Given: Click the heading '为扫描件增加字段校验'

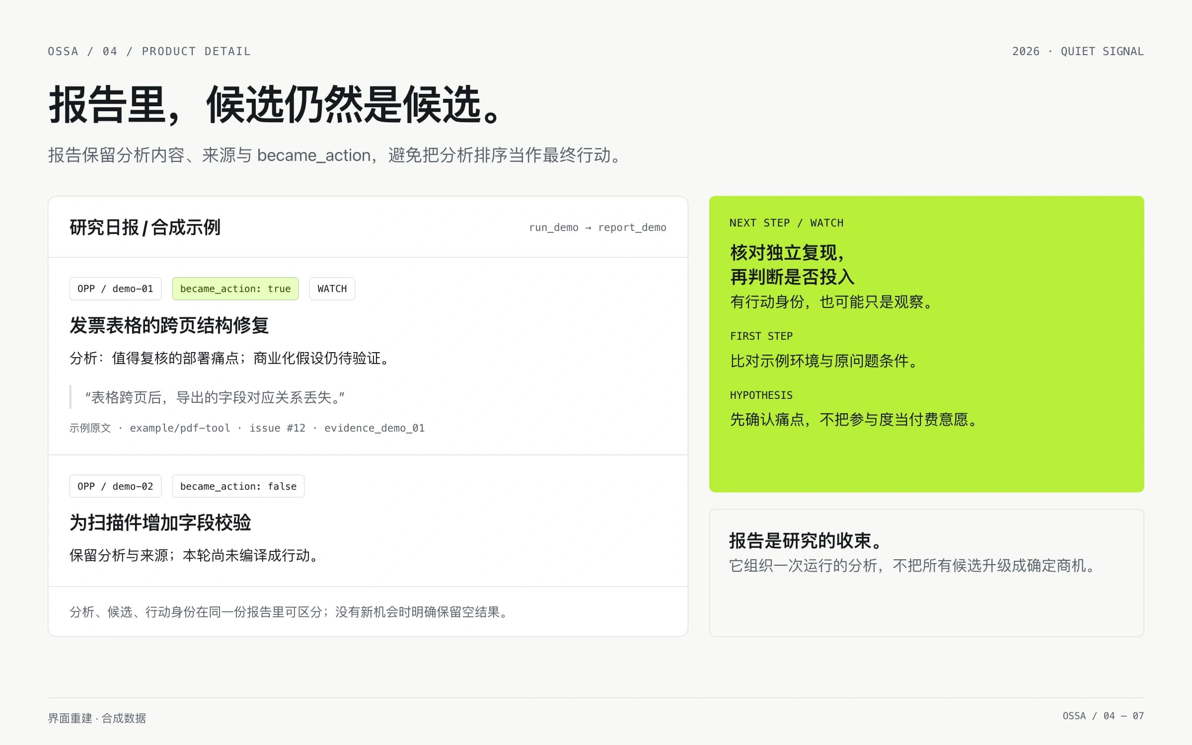Looking at the screenshot, I should [160, 522].
